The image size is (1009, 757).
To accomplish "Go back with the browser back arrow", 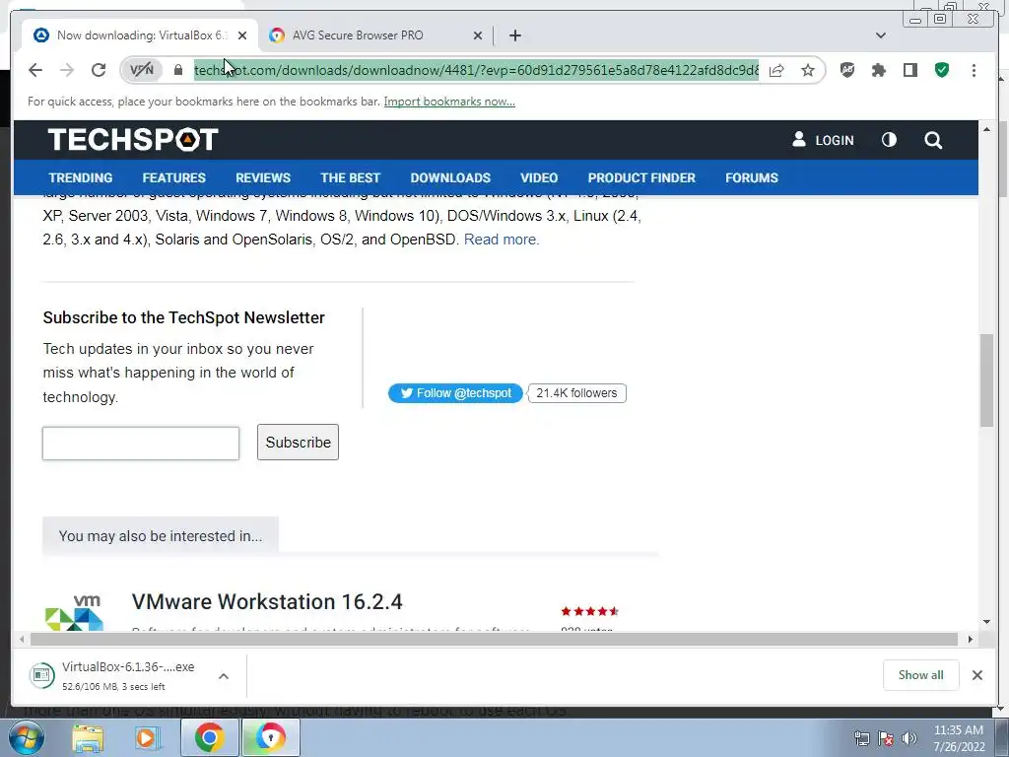I will pyautogui.click(x=35, y=70).
